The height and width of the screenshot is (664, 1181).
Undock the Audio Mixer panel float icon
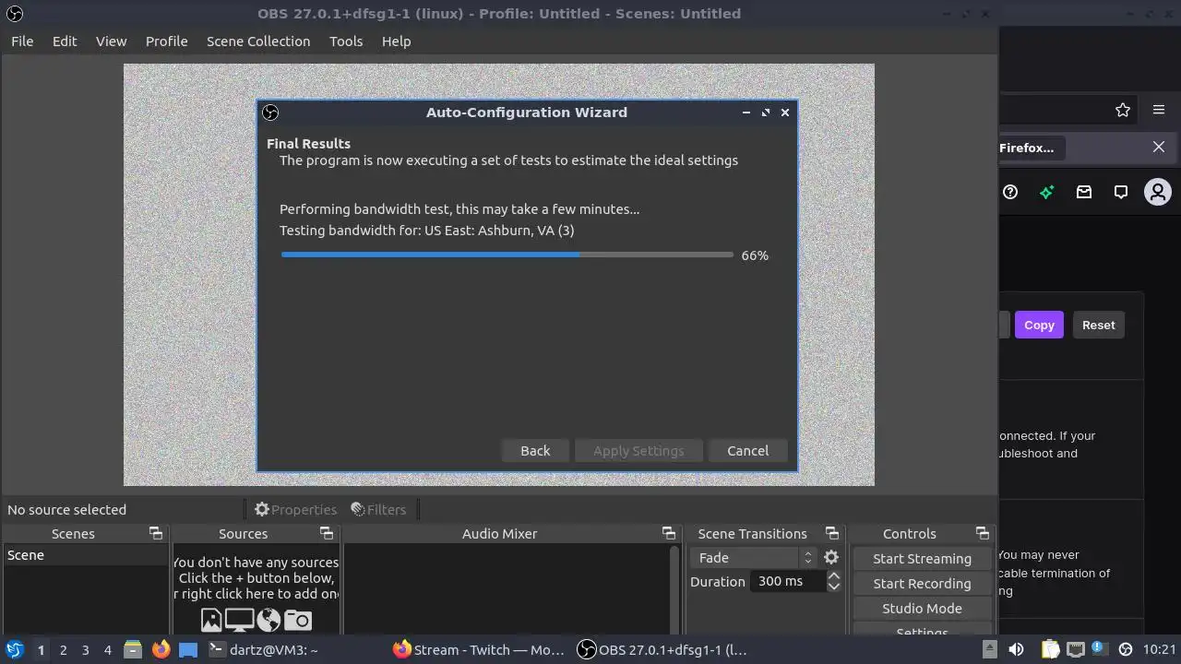coord(669,534)
